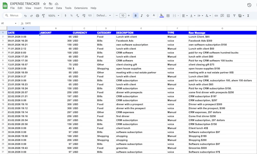The height and width of the screenshot is (154, 257).
Task: Open the Extensions menu
Action: click(x=81, y=8)
